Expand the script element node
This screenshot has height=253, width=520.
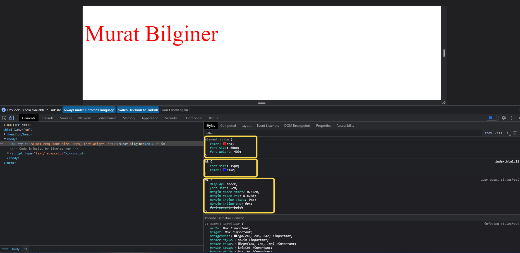pyautogui.click(x=8, y=153)
